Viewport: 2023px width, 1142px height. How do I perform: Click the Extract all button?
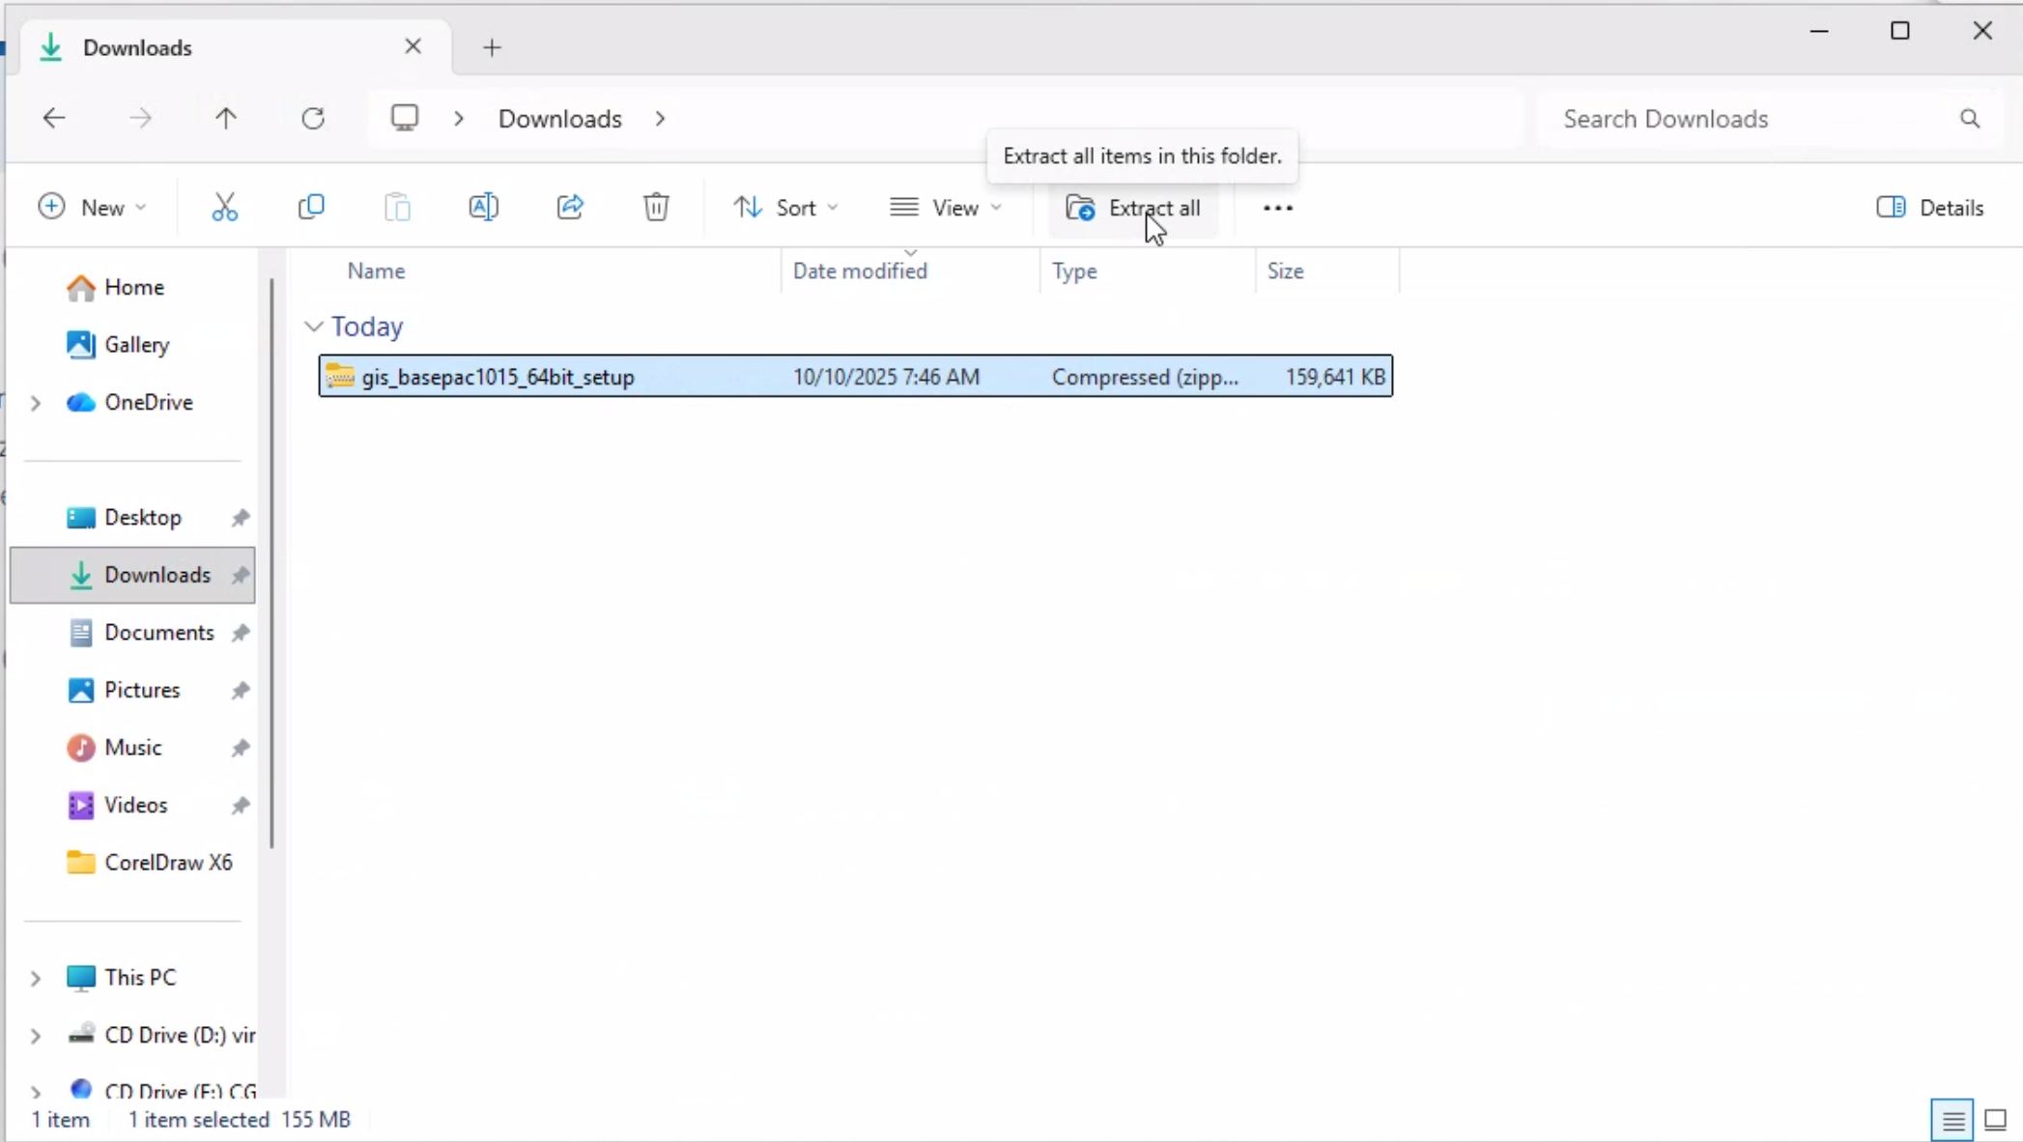pos(1136,207)
